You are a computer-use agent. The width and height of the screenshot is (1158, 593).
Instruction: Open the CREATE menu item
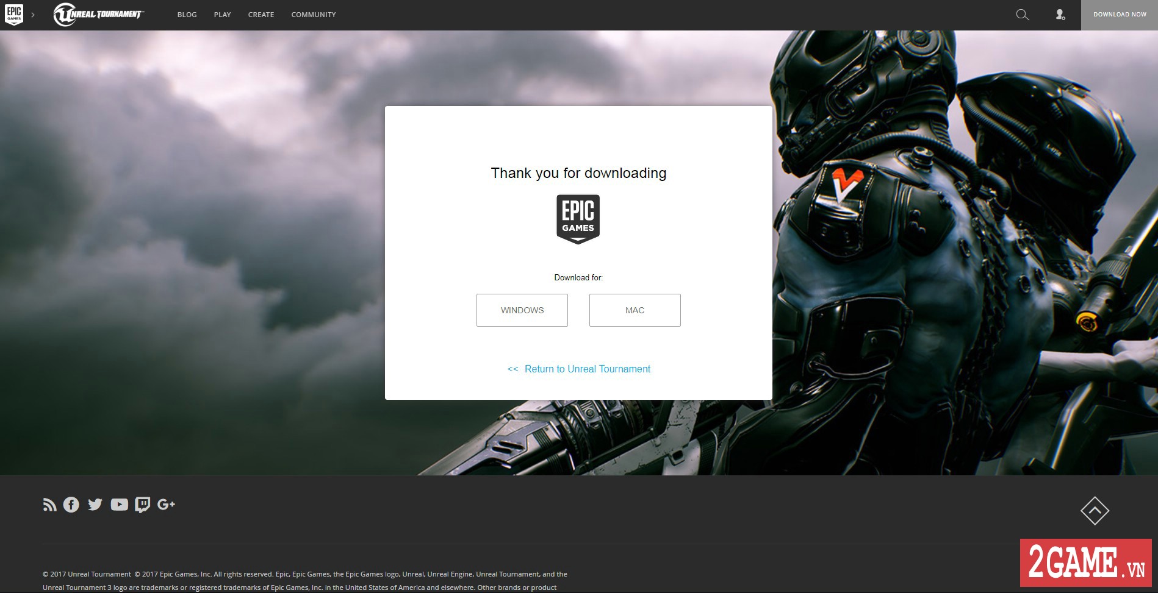point(261,15)
